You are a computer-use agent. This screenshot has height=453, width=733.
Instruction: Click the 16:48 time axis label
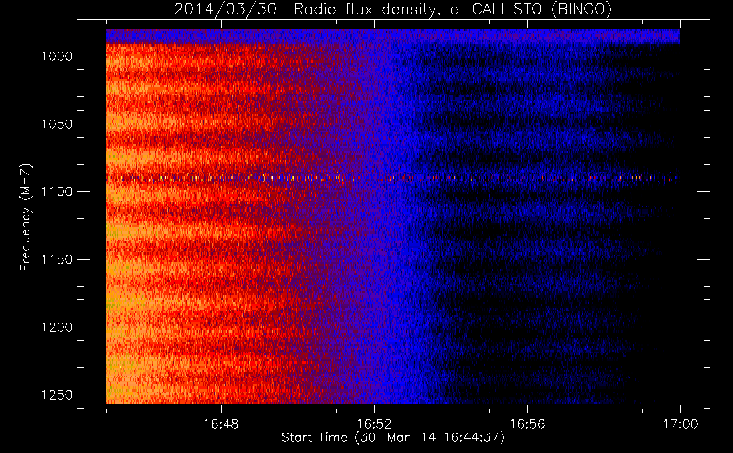tap(221, 424)
